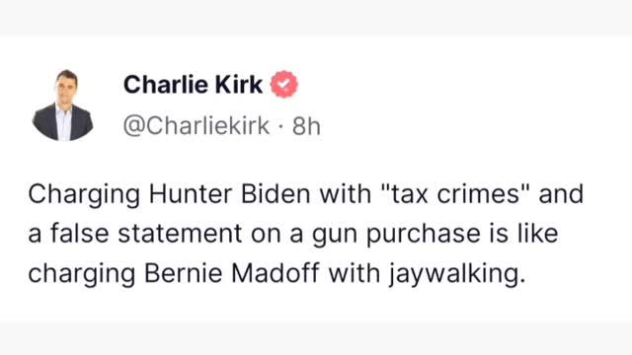
Task: Click the words "false statement" in the post
Action: tap(146, 234)
